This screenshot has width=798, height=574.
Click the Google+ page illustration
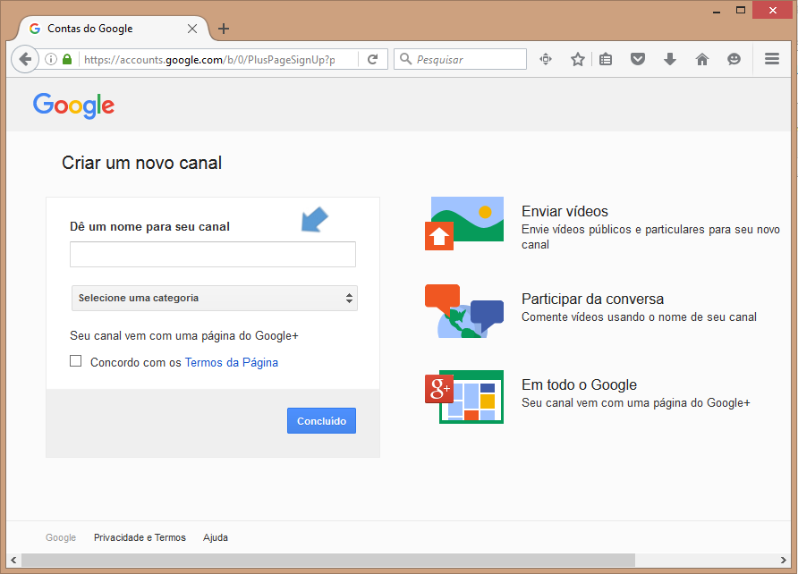point(464,397)
